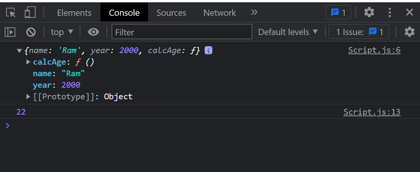The image size is (420, 172).
Task: Open console settings gear beside Issues
Action: tap(409, 32)
